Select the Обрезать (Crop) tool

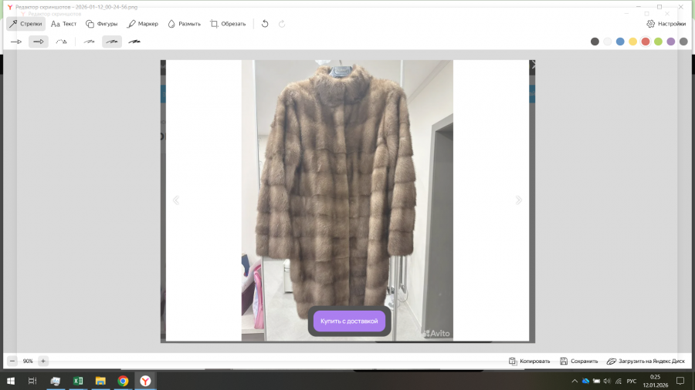click(228, 24)
